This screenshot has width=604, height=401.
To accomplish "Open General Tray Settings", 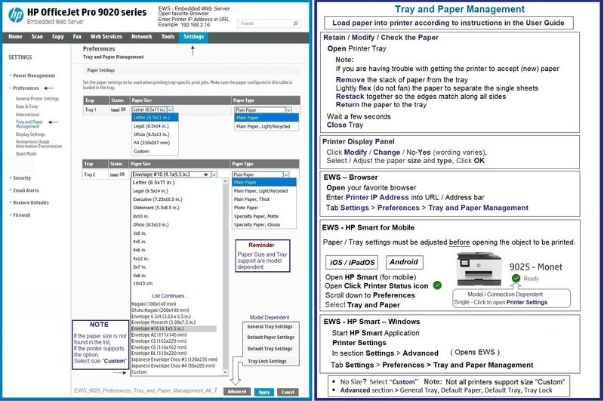I will point(270,326).
